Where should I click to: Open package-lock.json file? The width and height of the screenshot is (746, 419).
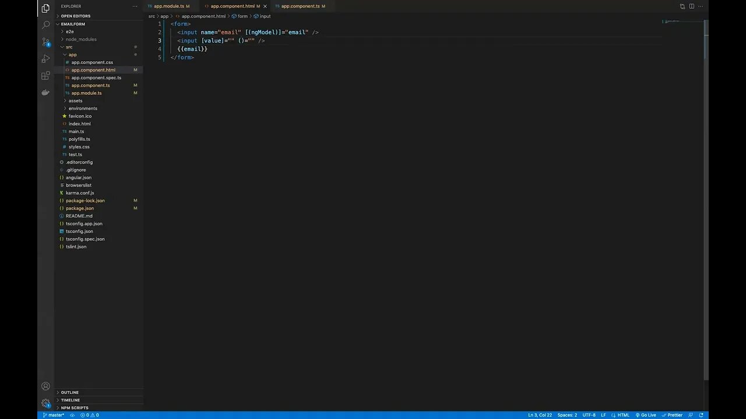pos(99,200)
